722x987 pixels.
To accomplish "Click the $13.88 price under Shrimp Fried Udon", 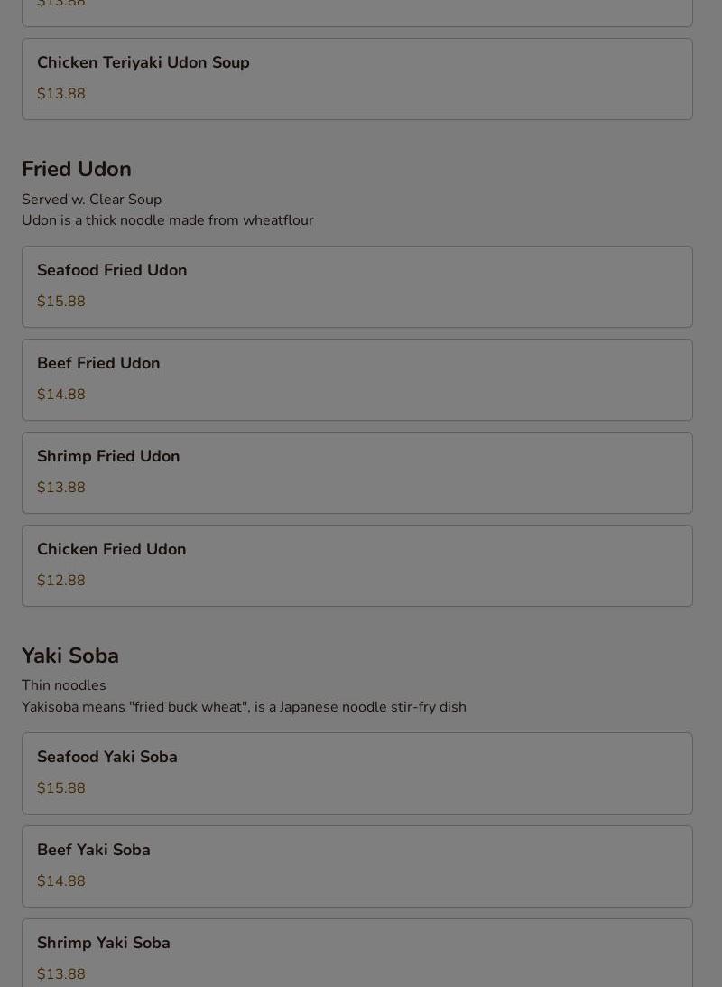I will coord(61,488).
